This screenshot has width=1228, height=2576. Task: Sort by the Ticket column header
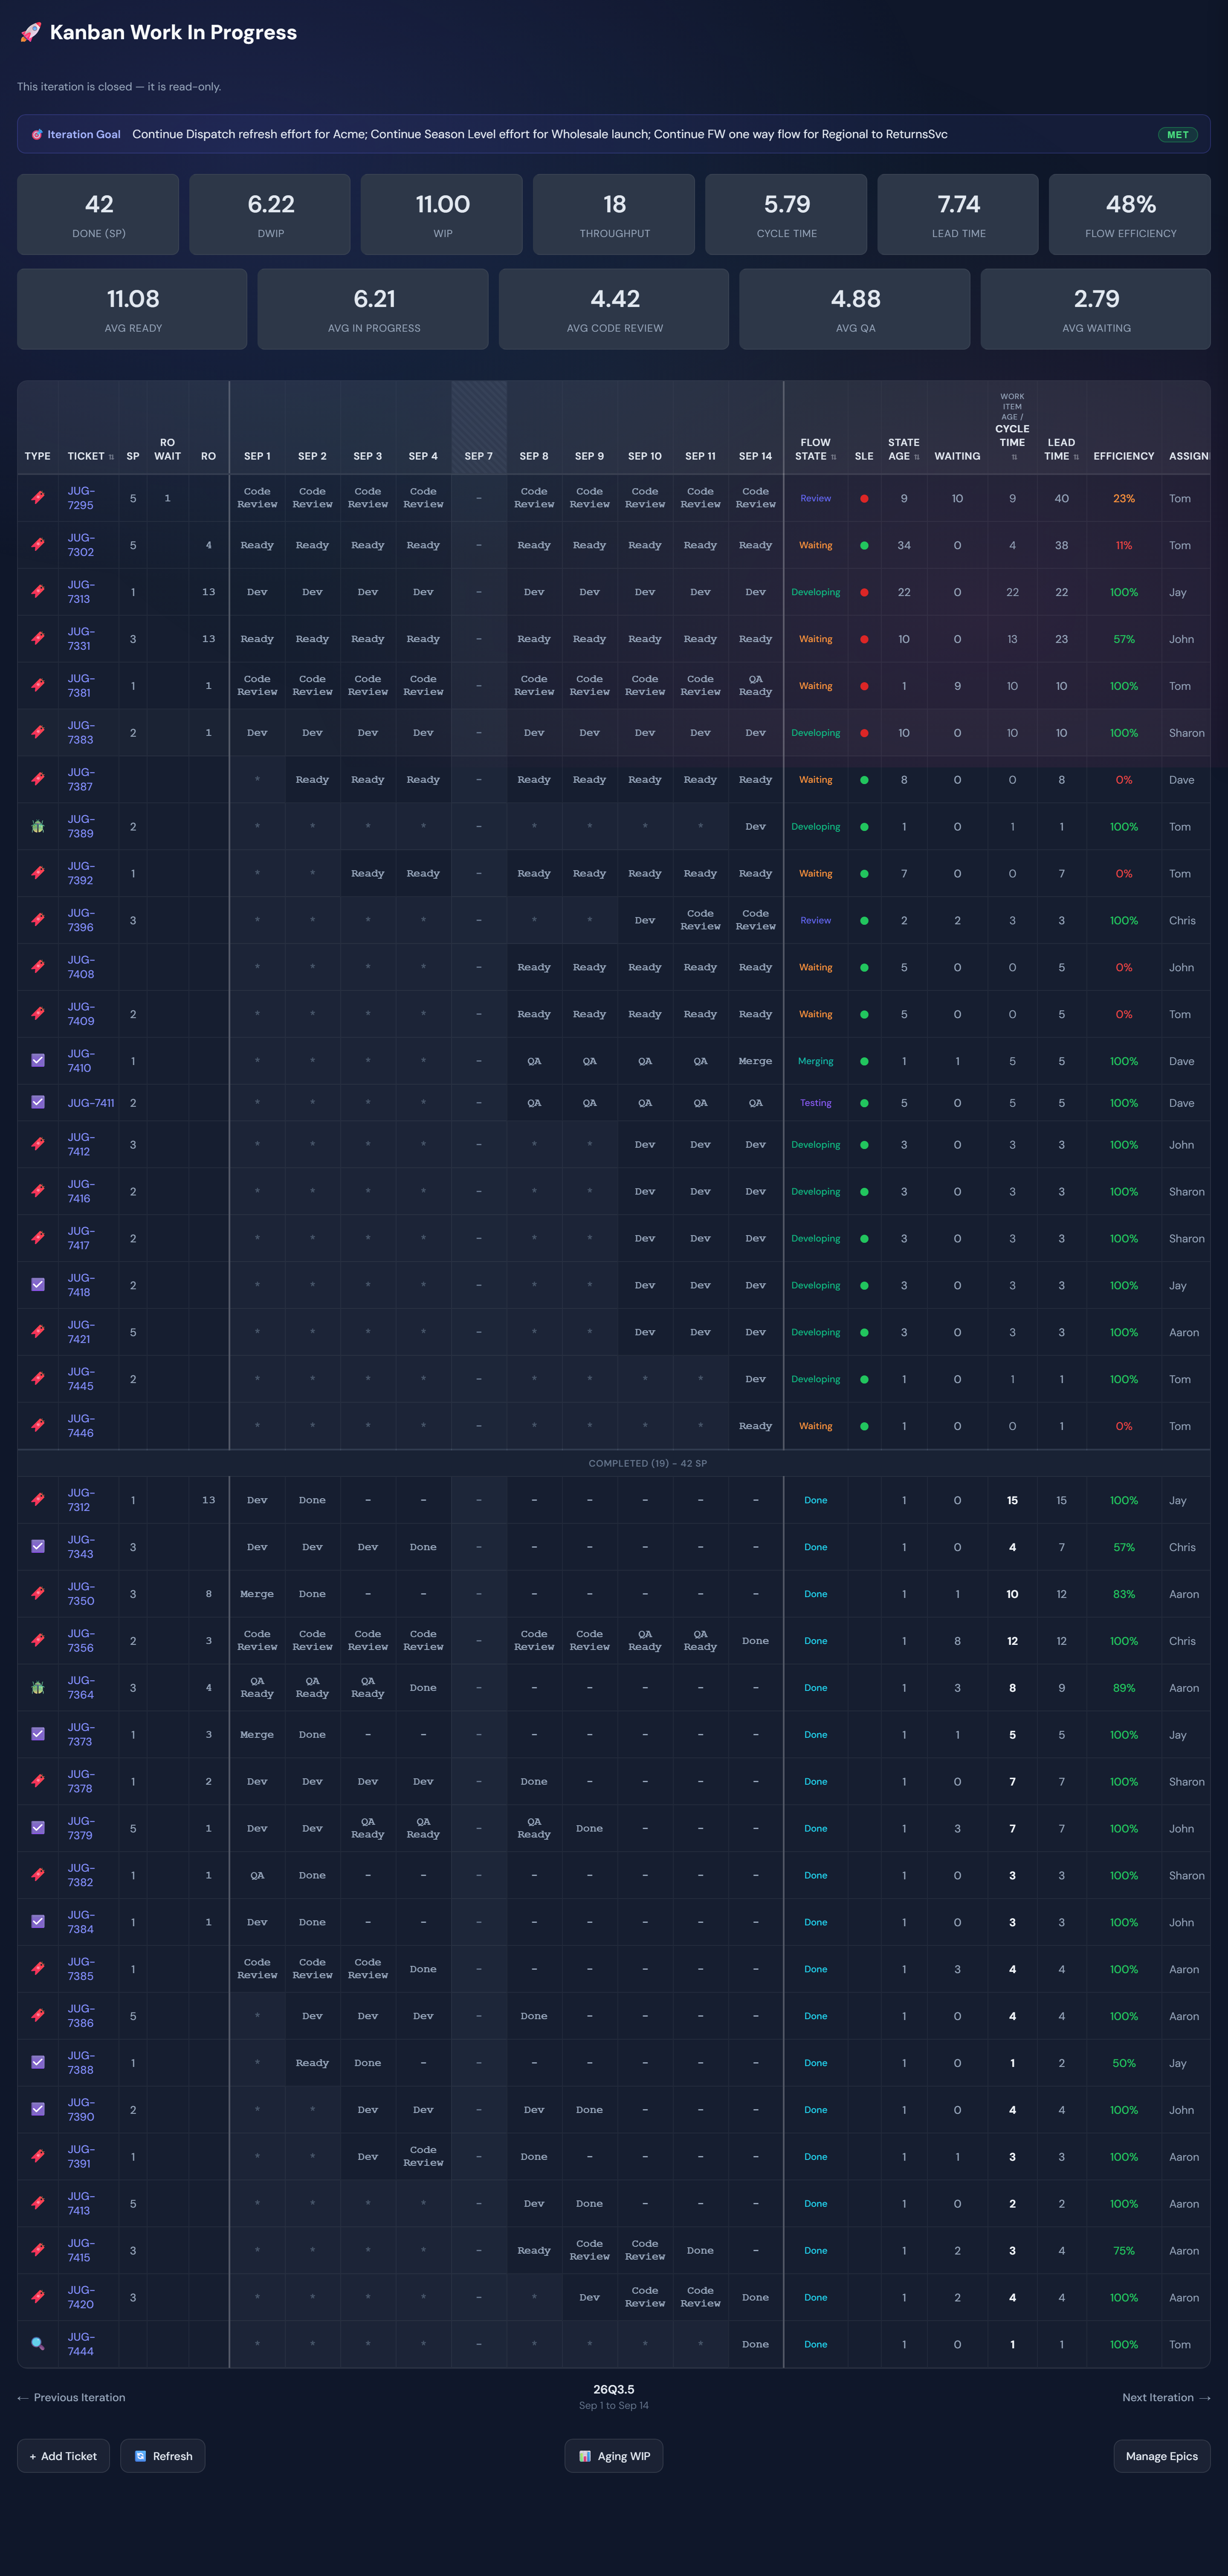click(90, 456)
